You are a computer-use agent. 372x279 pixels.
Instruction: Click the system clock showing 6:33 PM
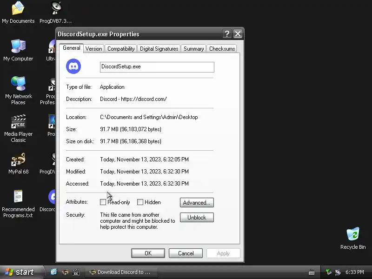(355, 272)
